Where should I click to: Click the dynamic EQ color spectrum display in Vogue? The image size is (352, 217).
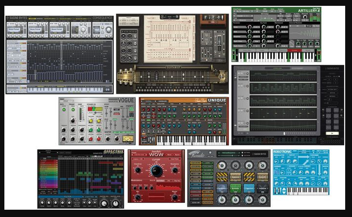point(95,109)
